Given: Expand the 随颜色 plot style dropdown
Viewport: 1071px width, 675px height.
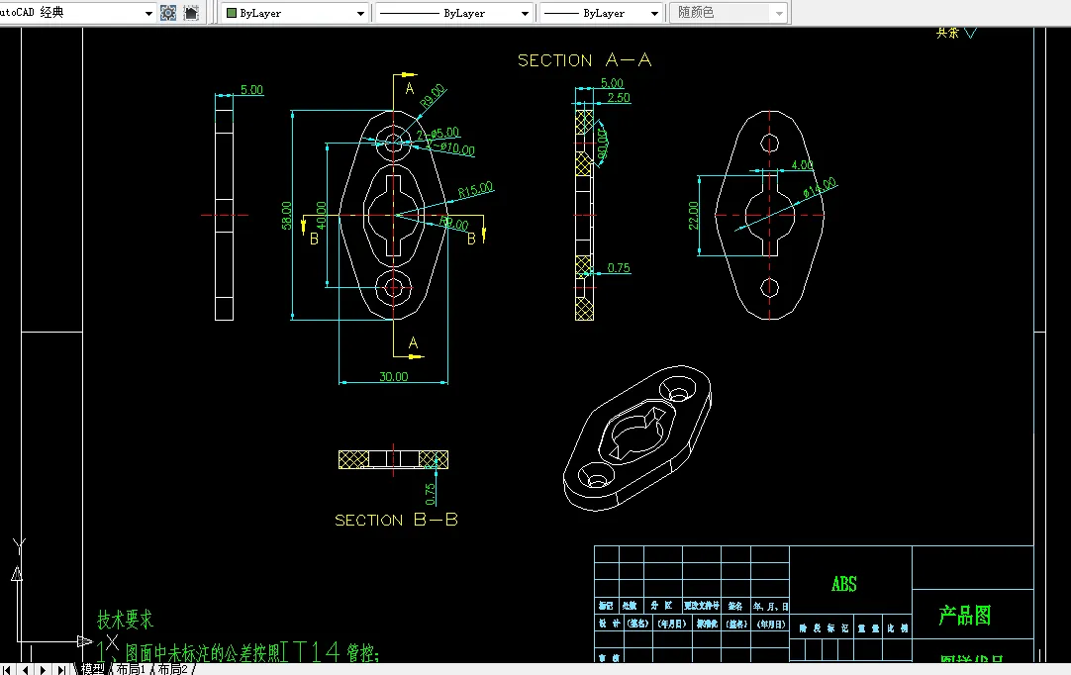Looking at the screenshot, I should coord(780,14).
